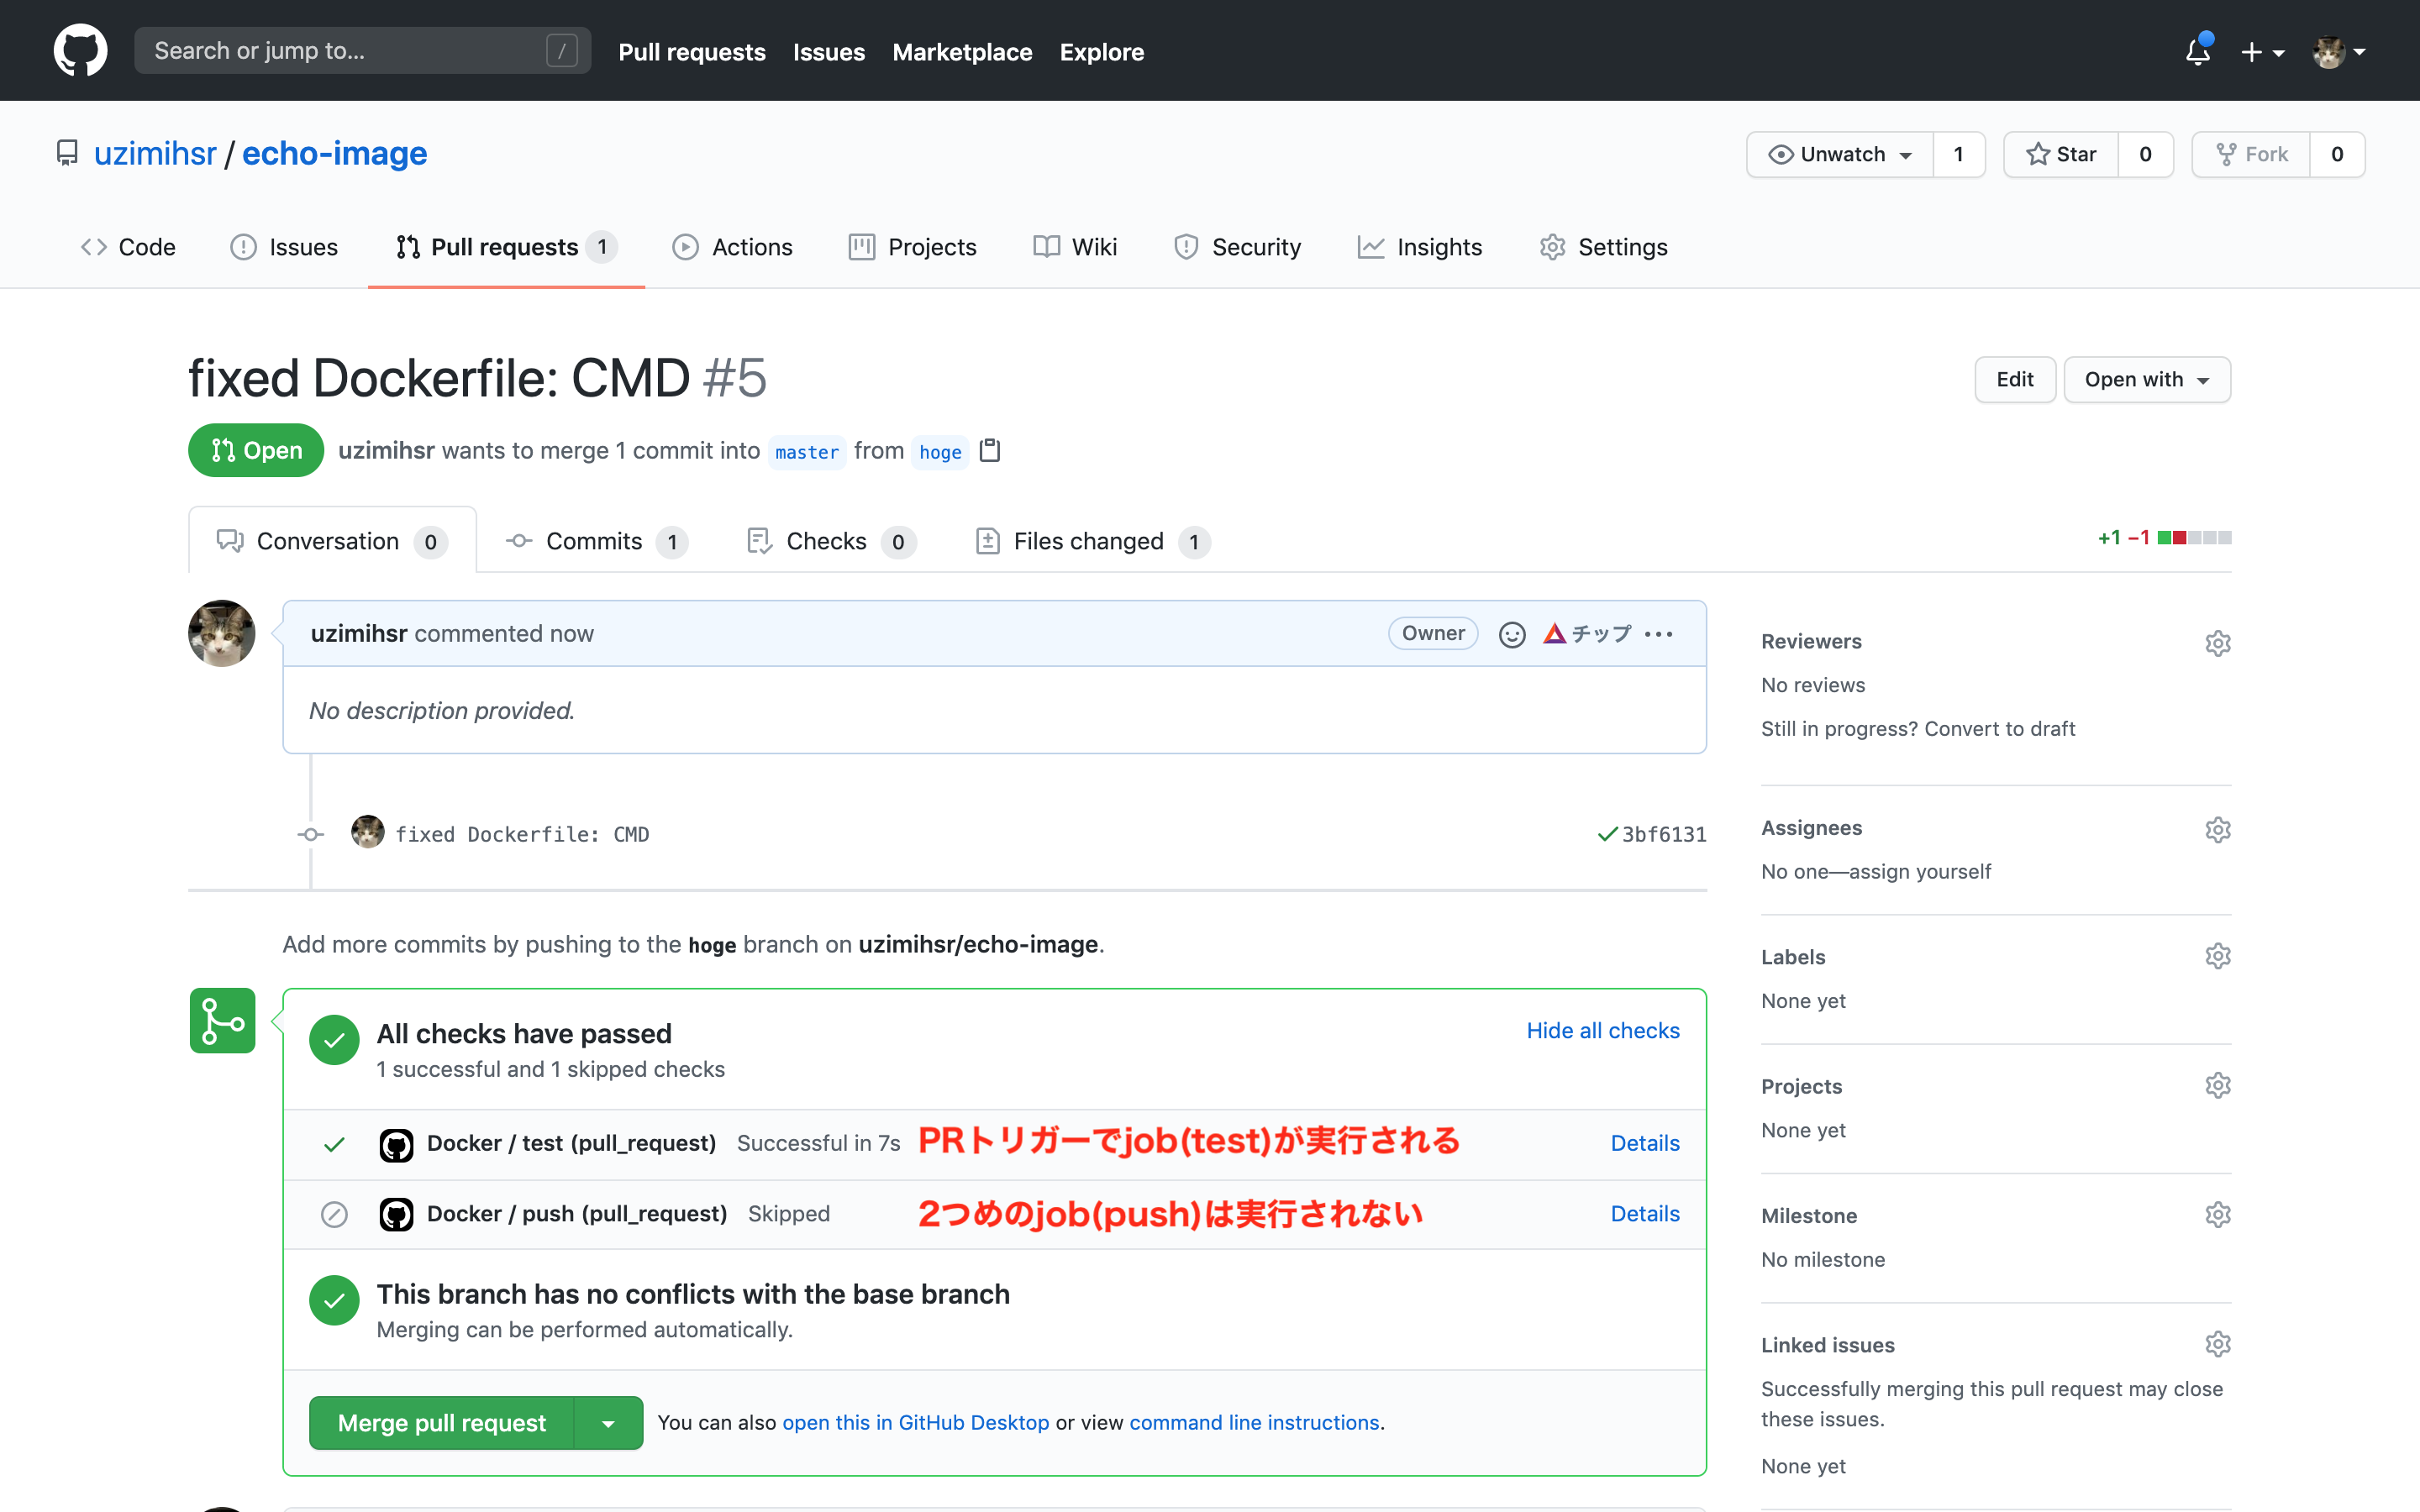This screenshot has height=1512, width=2420.
Task: Switch to the Conversation tab
Action: coord(332,541)
